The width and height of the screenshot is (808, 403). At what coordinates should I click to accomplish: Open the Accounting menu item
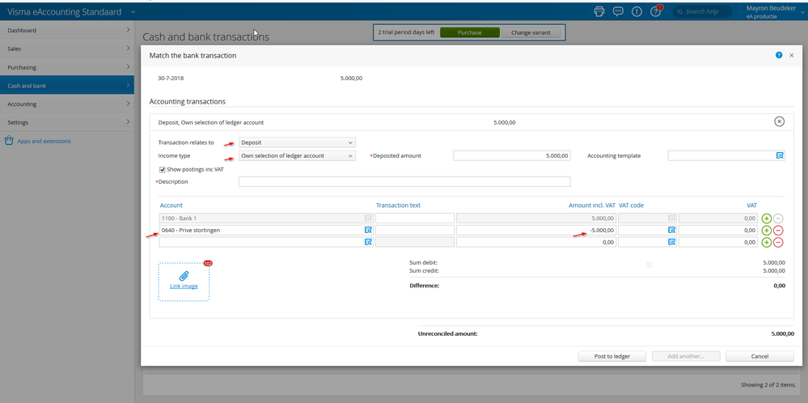click(67, 104)
